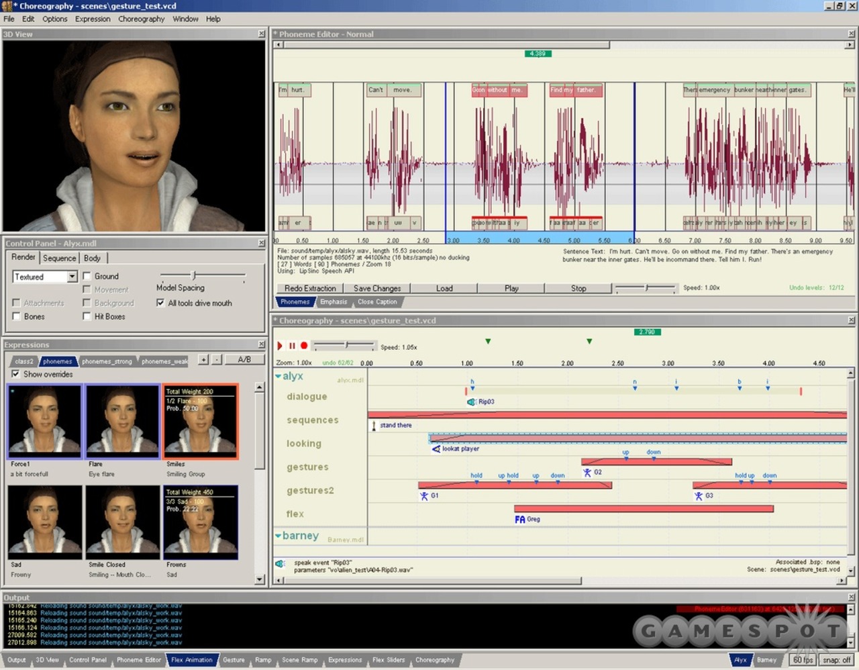Click the Load button in Phoneme Editor
This screenshot has width=859, height=670.
click(x=444, y=288)
